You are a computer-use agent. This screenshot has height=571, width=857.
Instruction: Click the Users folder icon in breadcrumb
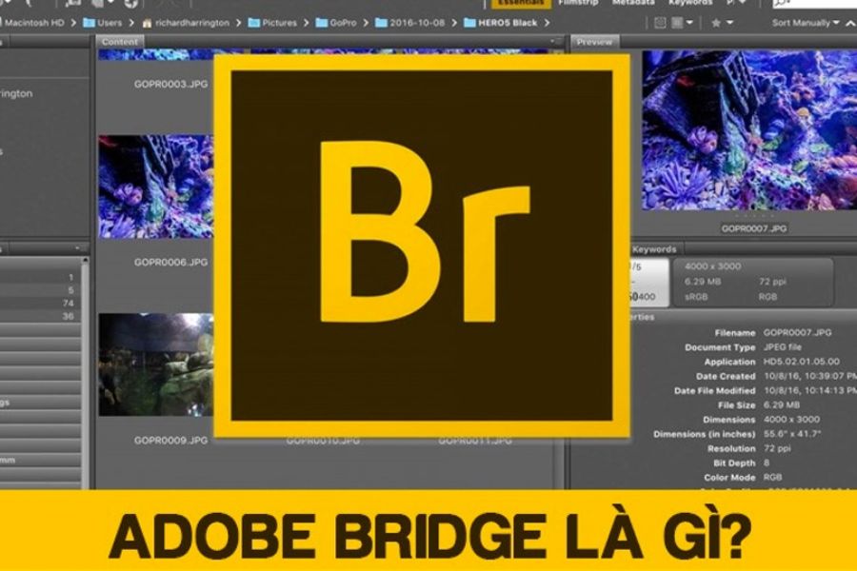[x=89, y=22]
